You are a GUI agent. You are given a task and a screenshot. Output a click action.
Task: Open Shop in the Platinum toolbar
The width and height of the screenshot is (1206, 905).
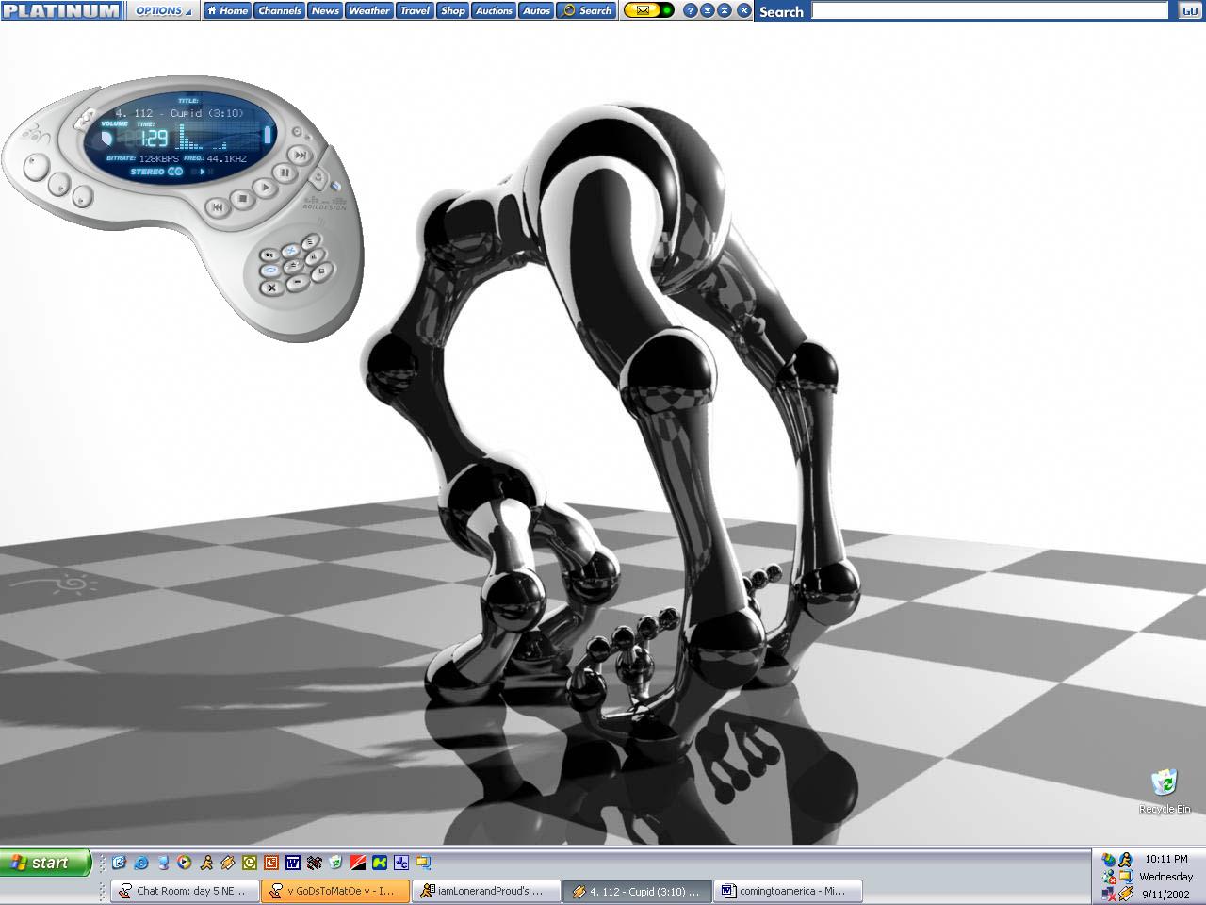(453, 10)
